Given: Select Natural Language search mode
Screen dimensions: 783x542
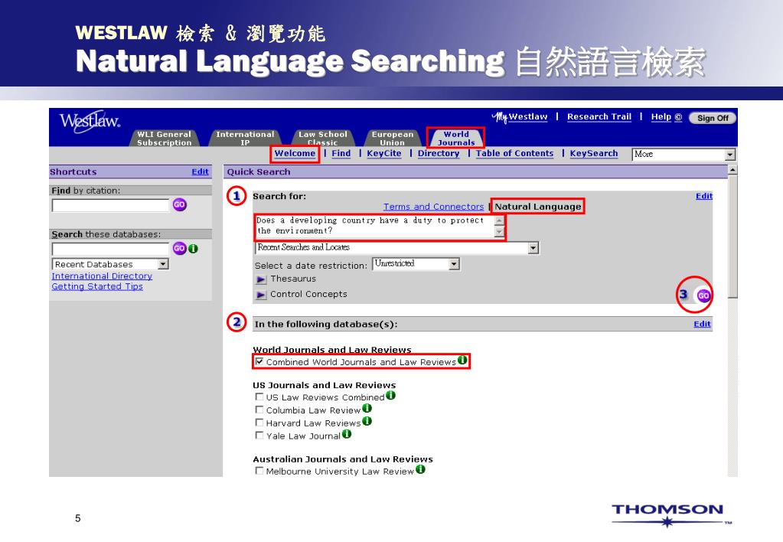Looking at the screenshot, I should 538,206.
